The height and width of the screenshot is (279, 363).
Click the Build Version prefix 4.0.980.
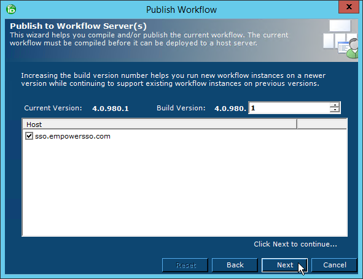pos(230,109)
